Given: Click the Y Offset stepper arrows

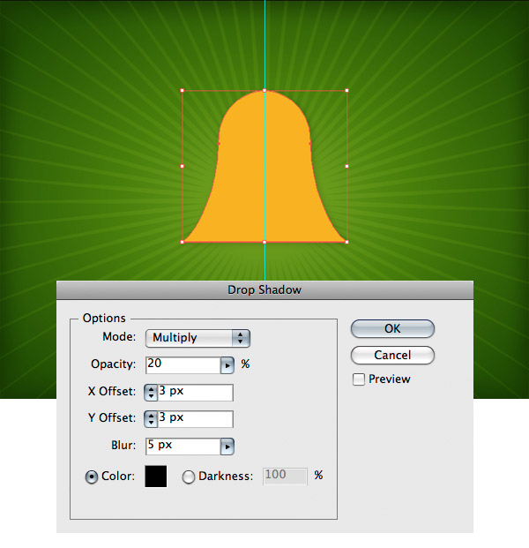Looking at the screenshot, I should pyautogui.click(x=151, y=418).
